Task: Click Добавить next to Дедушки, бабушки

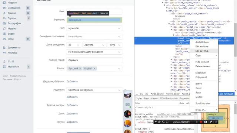Action: [72, 81]
